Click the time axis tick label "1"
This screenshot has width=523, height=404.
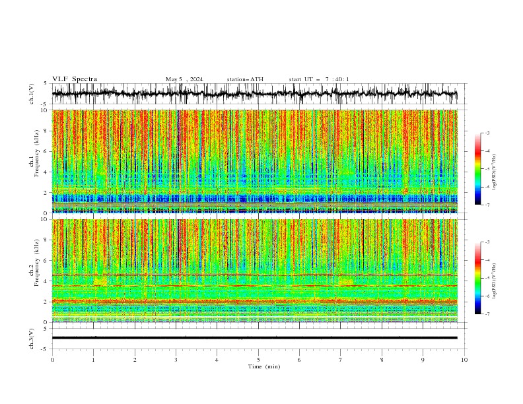[x=93, y=360]
